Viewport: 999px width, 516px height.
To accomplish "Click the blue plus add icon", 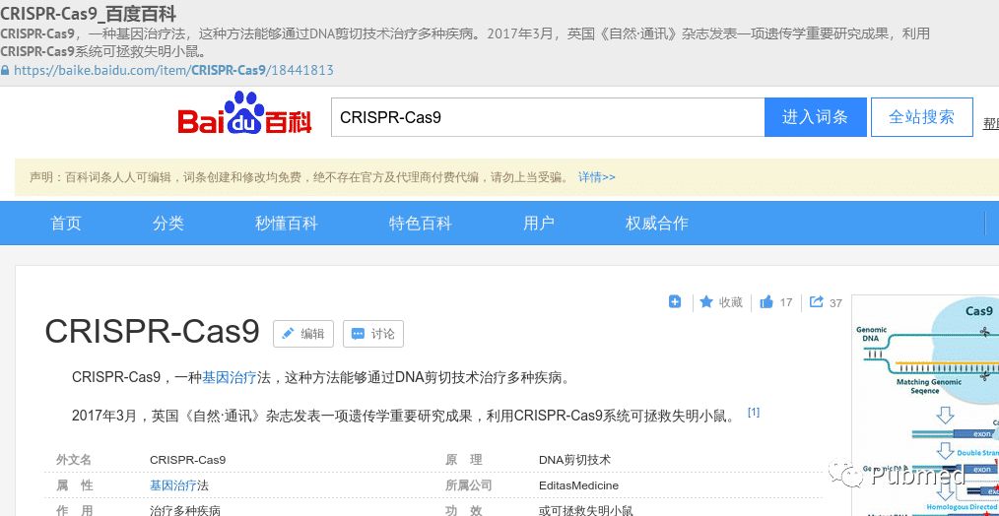I will pyautogui.click(x=675, y=301).
